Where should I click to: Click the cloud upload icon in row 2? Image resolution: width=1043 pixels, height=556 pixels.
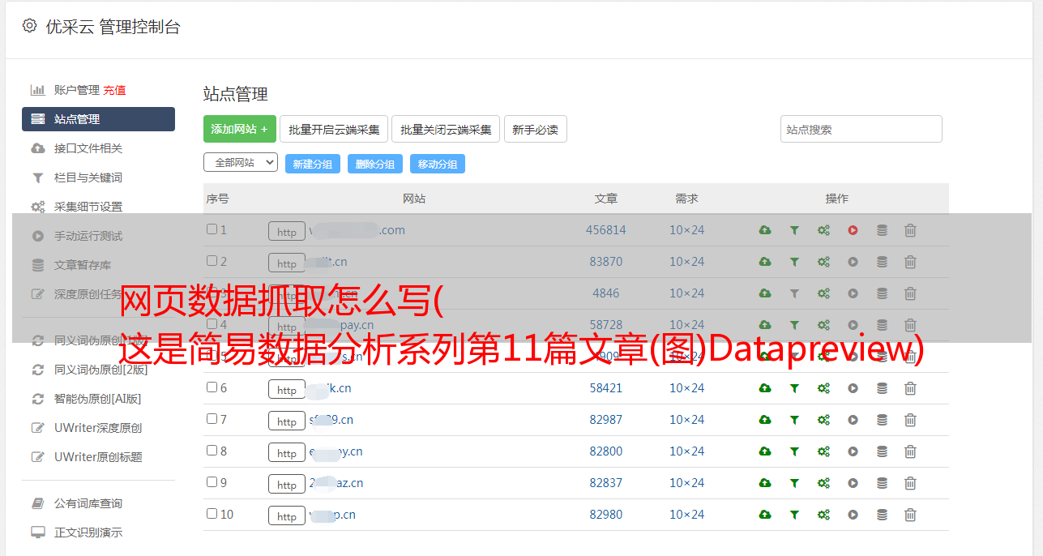pos(764,262)
